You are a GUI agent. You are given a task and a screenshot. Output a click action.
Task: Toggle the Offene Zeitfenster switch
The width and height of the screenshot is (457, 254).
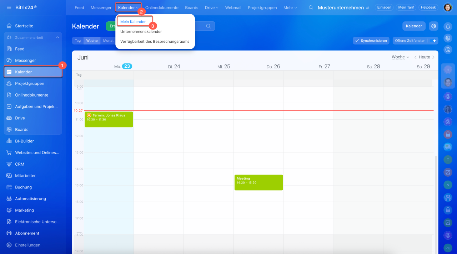tap(432, 41)
